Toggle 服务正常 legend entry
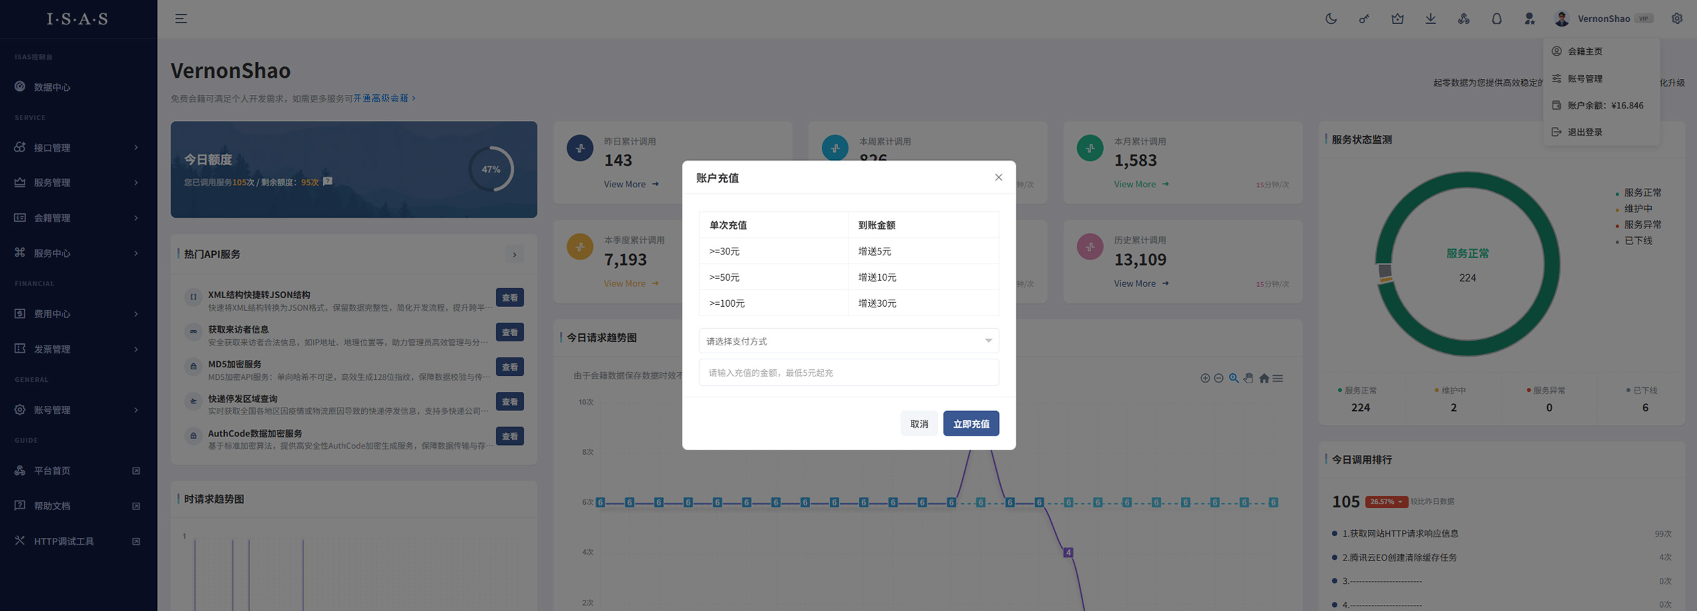This screenshot has height=611, width=1697. pos(1638,193)
